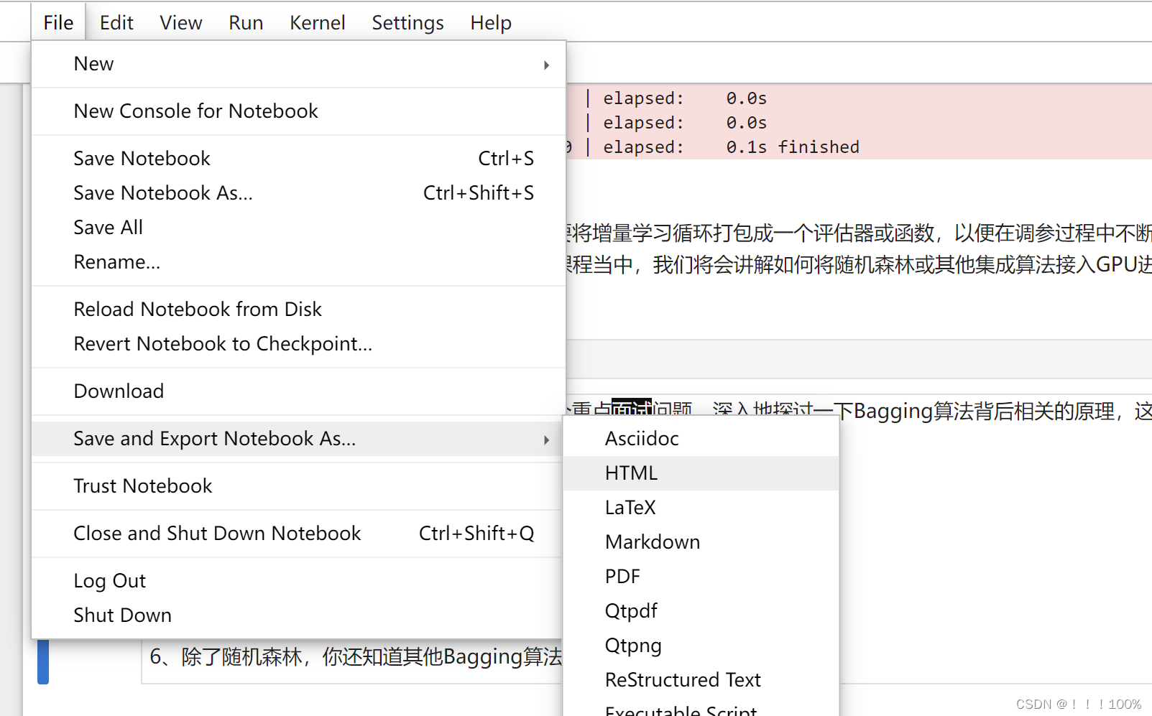Click Save Notebook
This screenshot has height=716, width=1152.
[x=142, y=158]
